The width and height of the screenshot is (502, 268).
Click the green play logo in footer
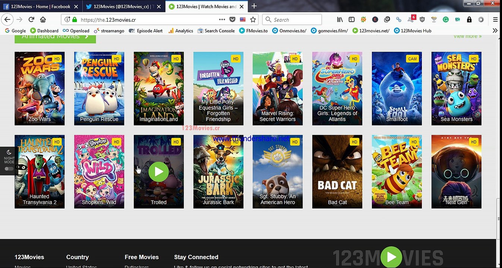point(391,257)
